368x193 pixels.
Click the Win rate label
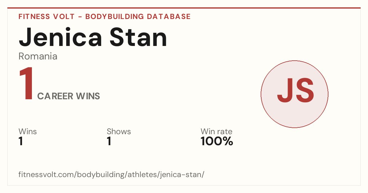point(217,131)
